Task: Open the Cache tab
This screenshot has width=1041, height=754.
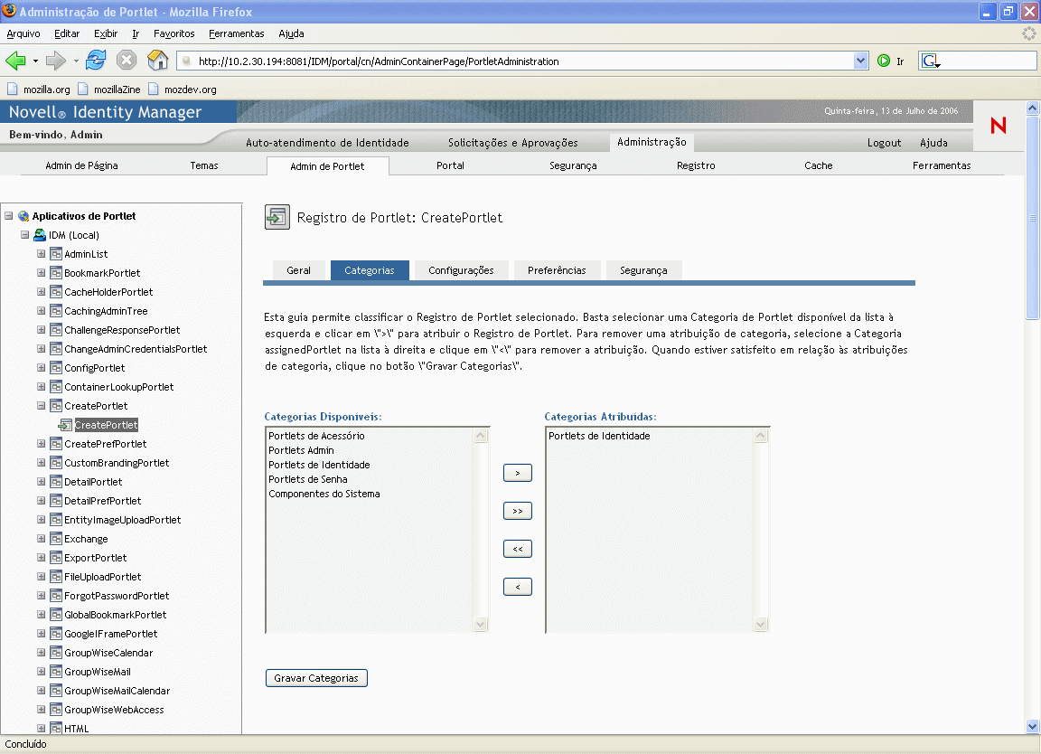Action: 819,165
